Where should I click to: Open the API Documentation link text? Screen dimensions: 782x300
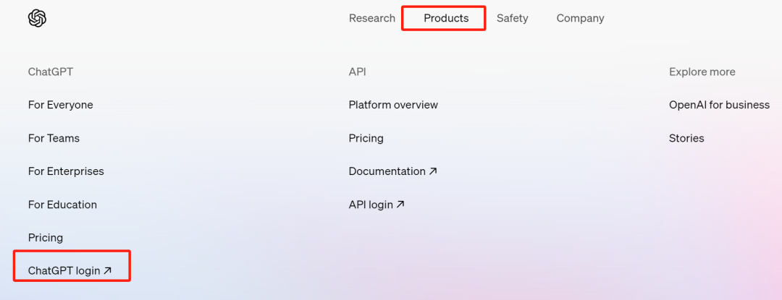click(387, 171)
